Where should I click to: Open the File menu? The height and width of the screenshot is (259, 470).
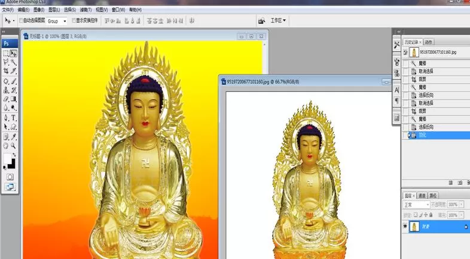pyautogui.click(x=8, y=10)
